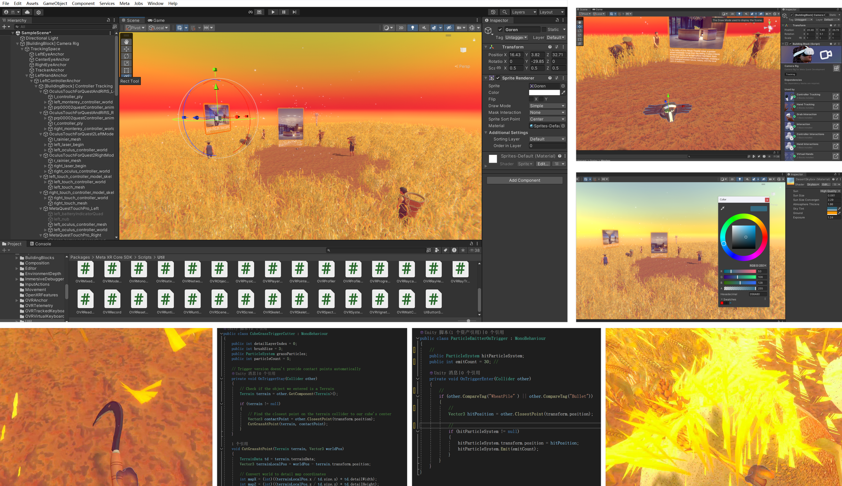Open Undo History clock icon

pos(493,12)
